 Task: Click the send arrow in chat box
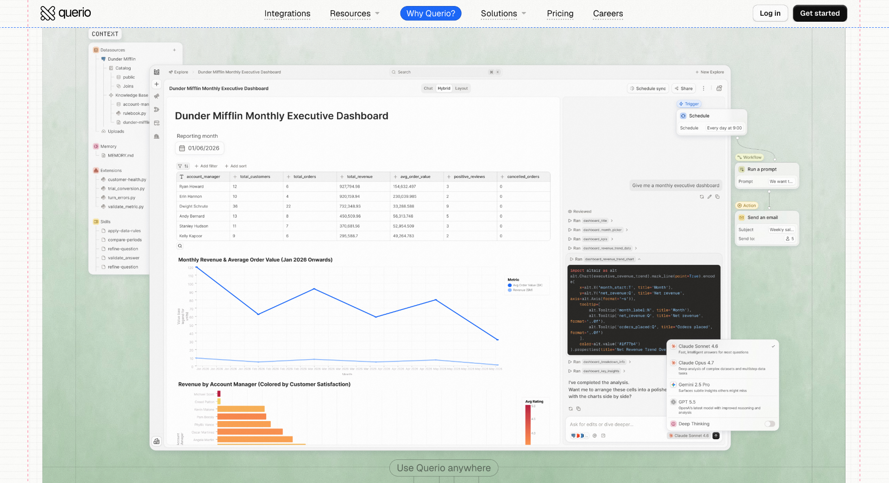716,435
